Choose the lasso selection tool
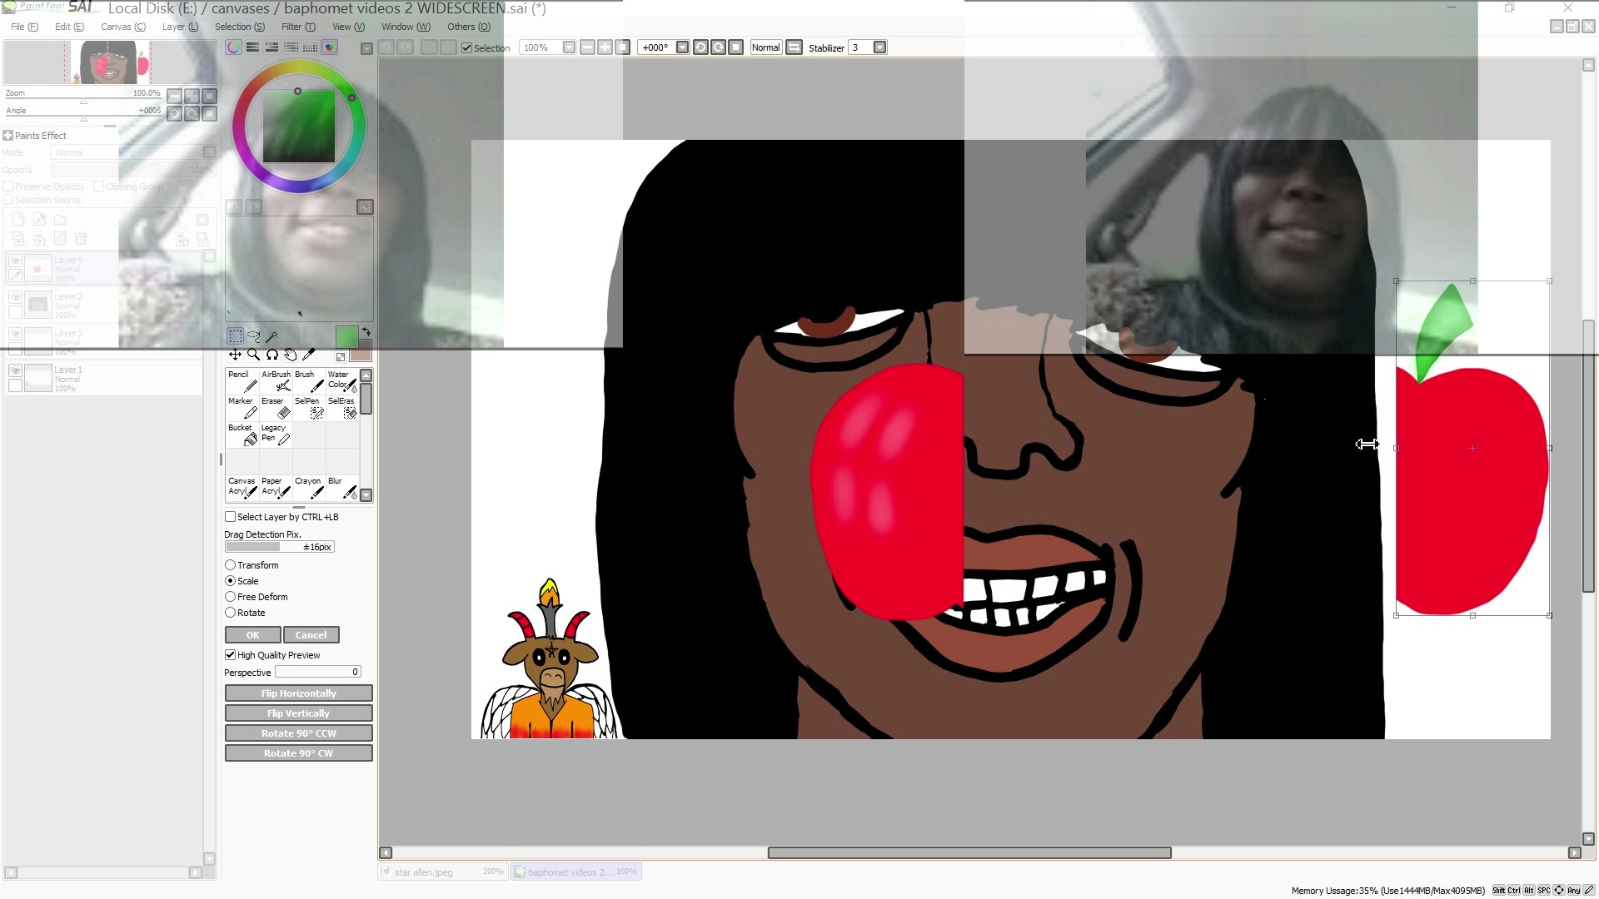 254,336
